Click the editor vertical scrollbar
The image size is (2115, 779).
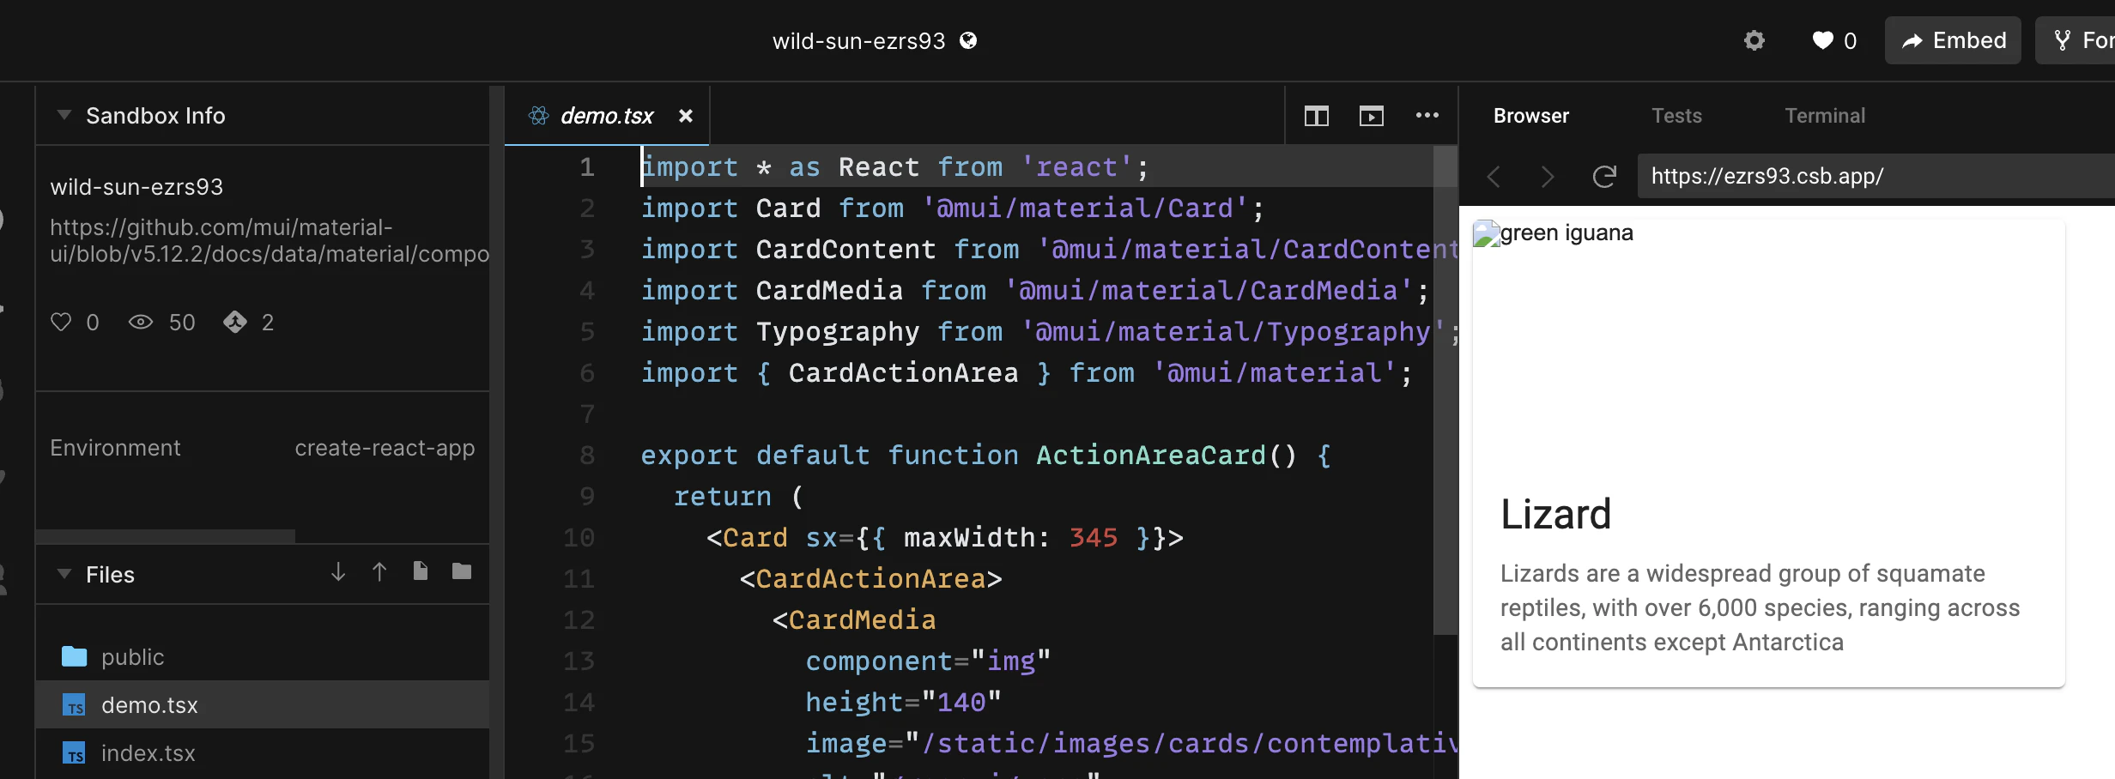point(1445,390)
